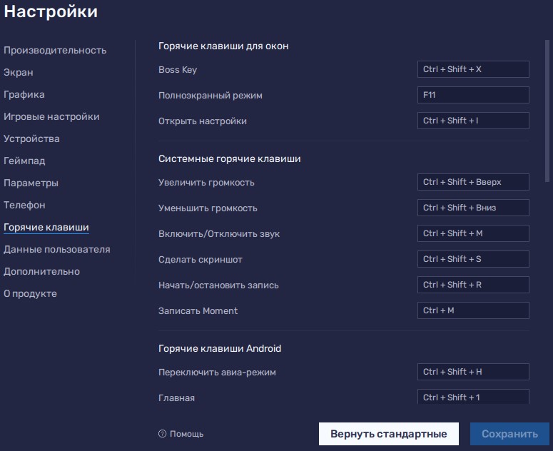Edit the Главная hotkey field
This screenshot has width=553, height=451.
click(x=473, y=397)
